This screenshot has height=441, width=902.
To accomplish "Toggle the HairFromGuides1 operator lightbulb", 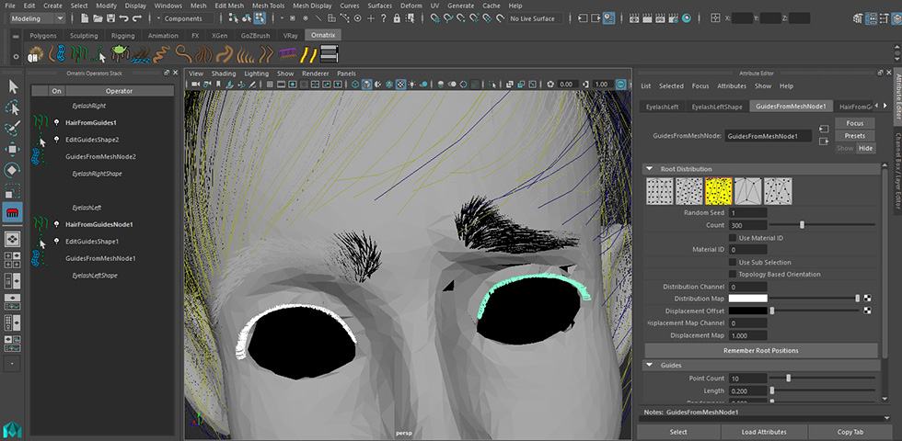I will pyautogui.click(x=56, y=122).
